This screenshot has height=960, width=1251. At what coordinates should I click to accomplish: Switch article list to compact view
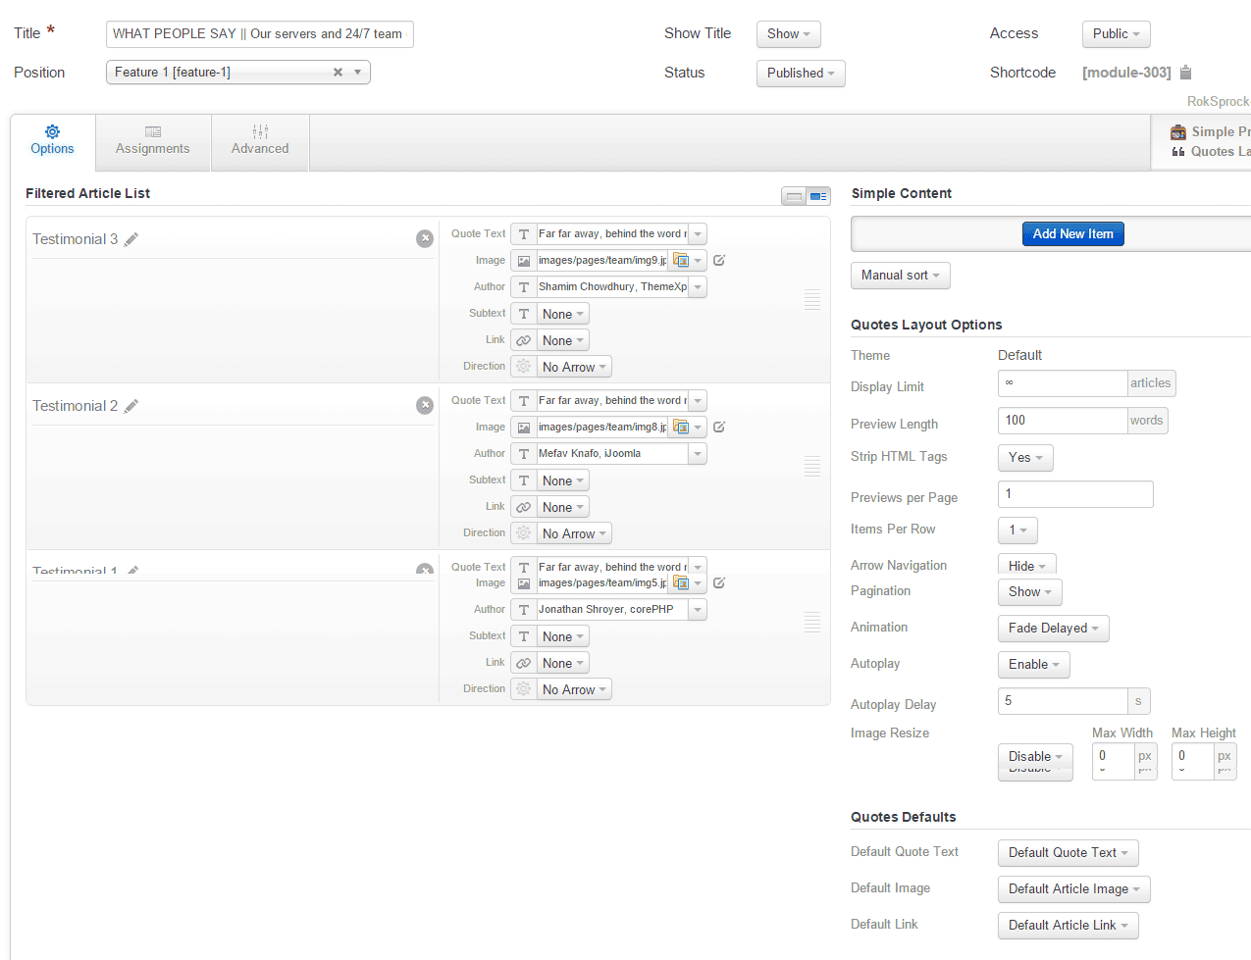pos(794,196)
